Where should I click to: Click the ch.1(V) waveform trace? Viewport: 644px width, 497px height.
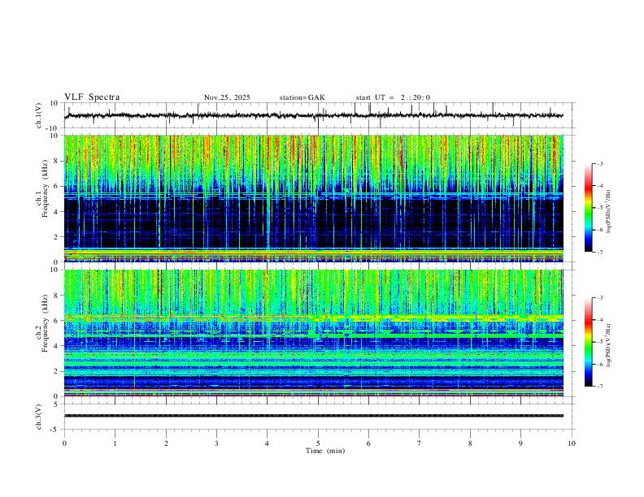click(x=313, y=115)
